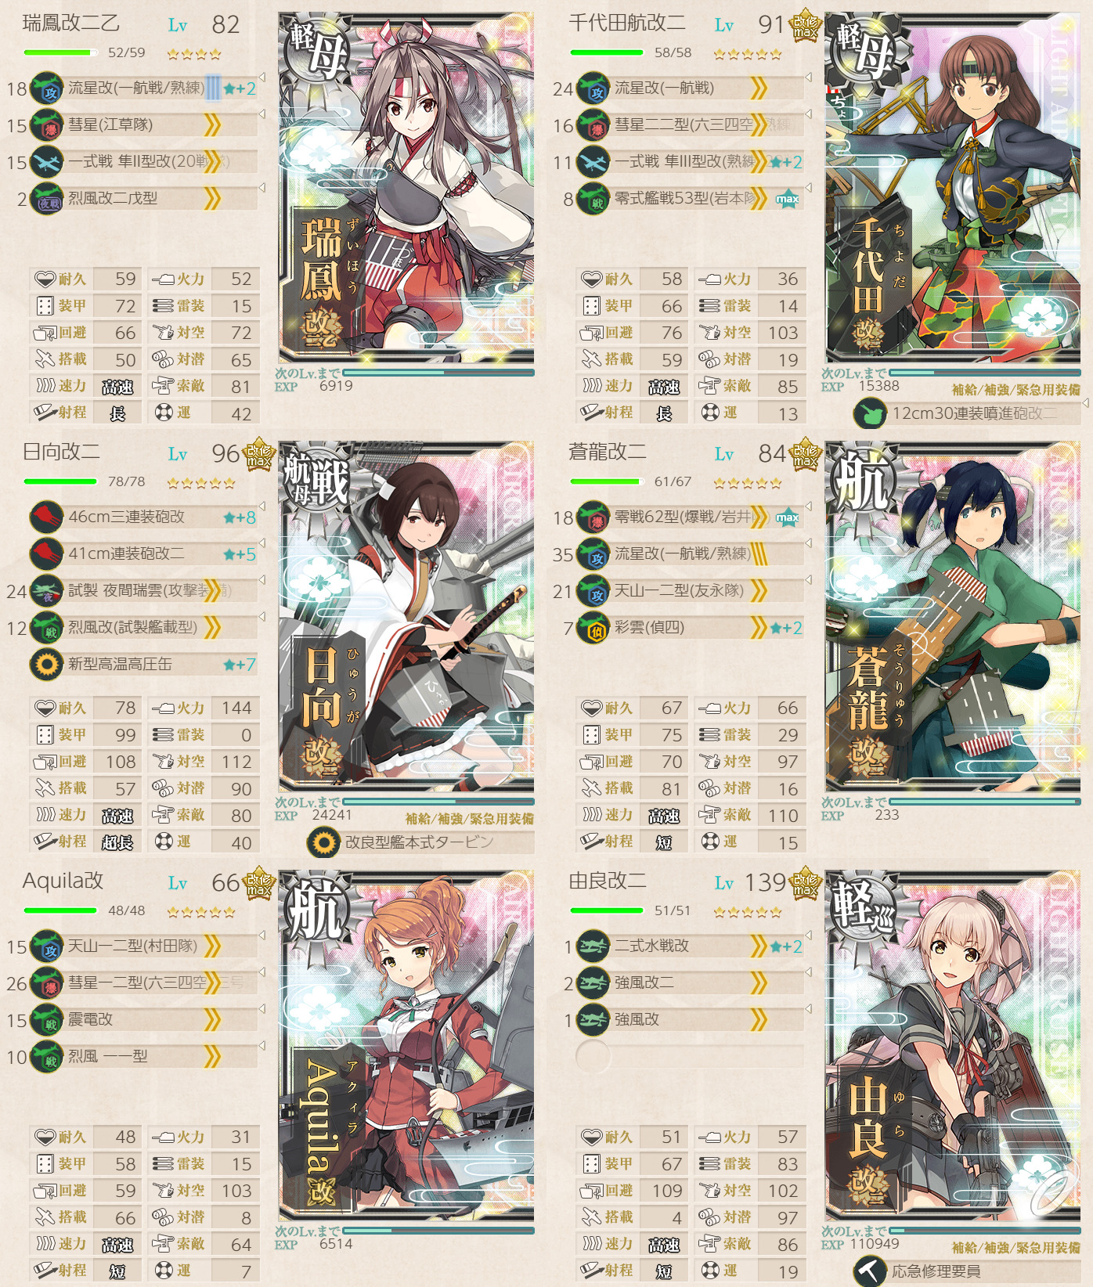This screenshot has width=1093, height=1287.
Task: Click the 瑞鳳改二乙 ship name label
Action: coord(70,23)
